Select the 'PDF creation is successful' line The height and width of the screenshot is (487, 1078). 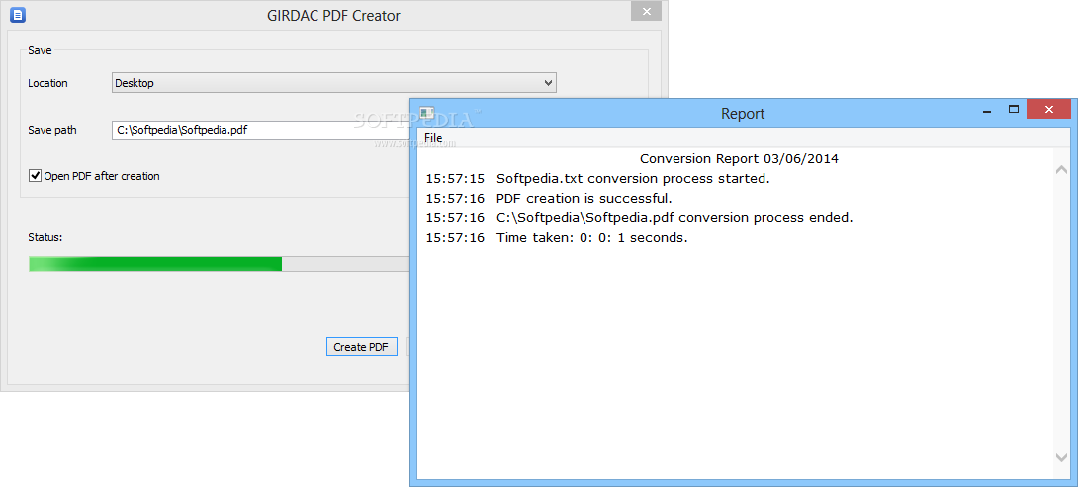pos(549,199)
